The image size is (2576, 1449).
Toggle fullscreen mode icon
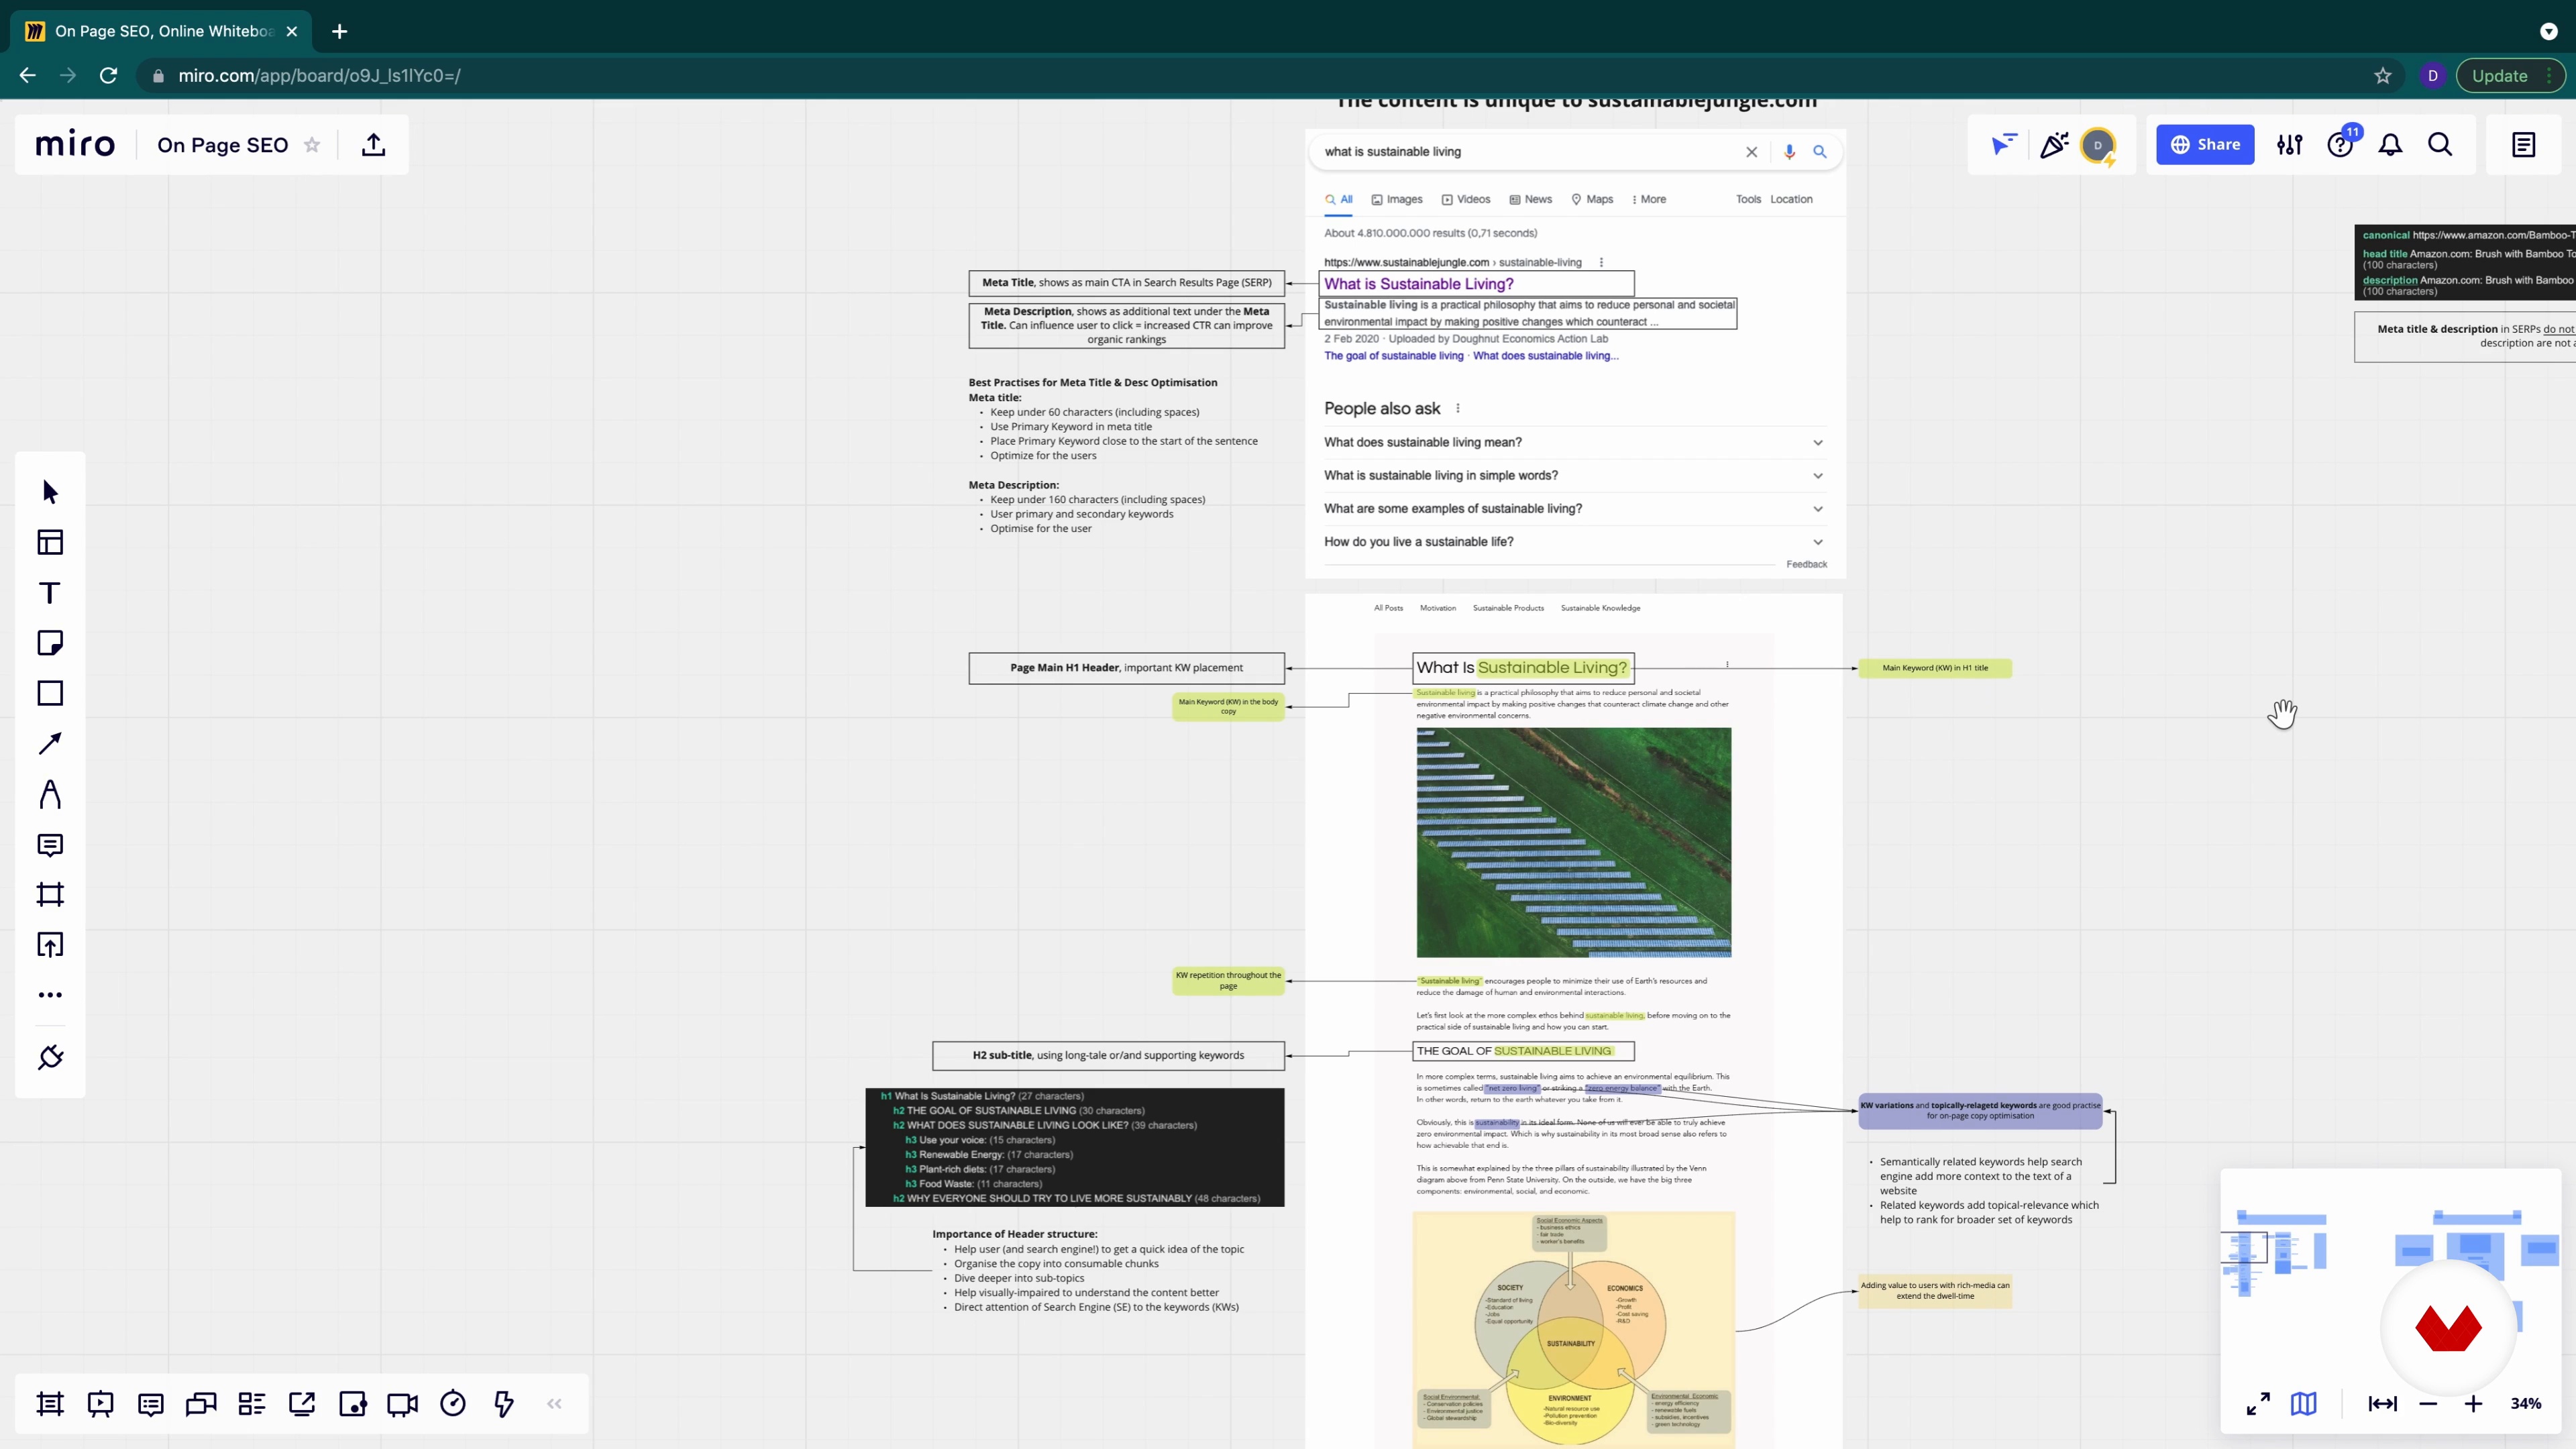tap(2258, 1404)
